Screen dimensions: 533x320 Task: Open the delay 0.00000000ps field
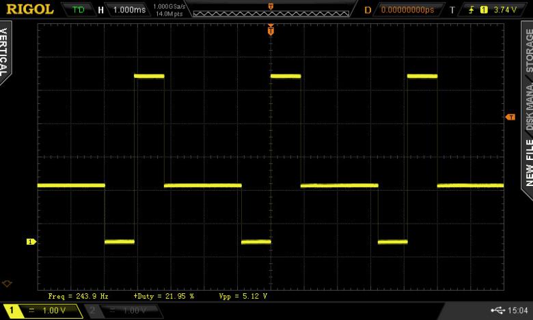coord(407,10)
